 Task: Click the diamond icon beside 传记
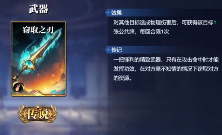[108, 50]
